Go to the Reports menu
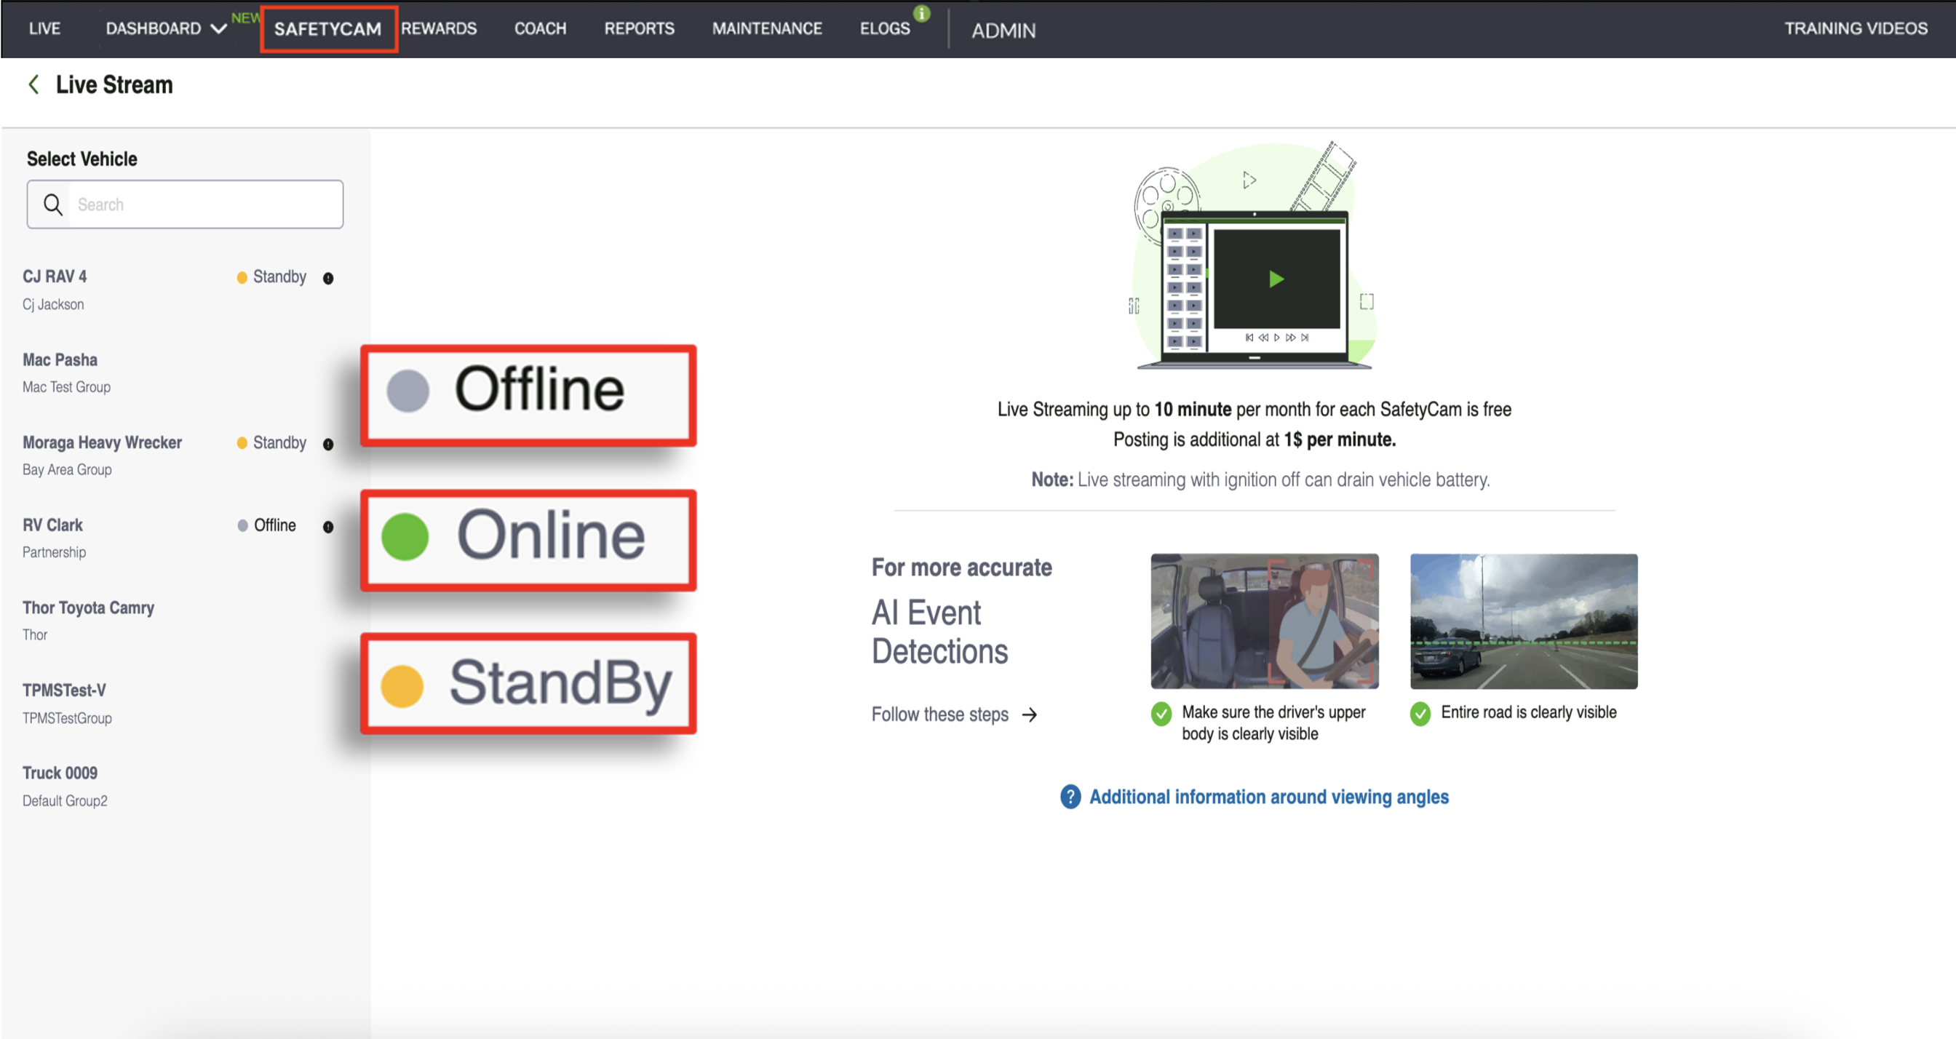 639,29
